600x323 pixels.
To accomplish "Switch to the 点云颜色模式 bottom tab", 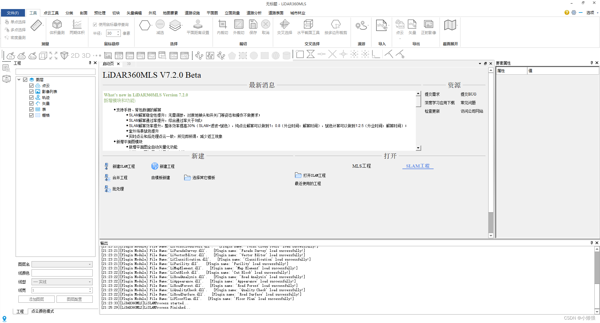I will (x=43, y=311).
